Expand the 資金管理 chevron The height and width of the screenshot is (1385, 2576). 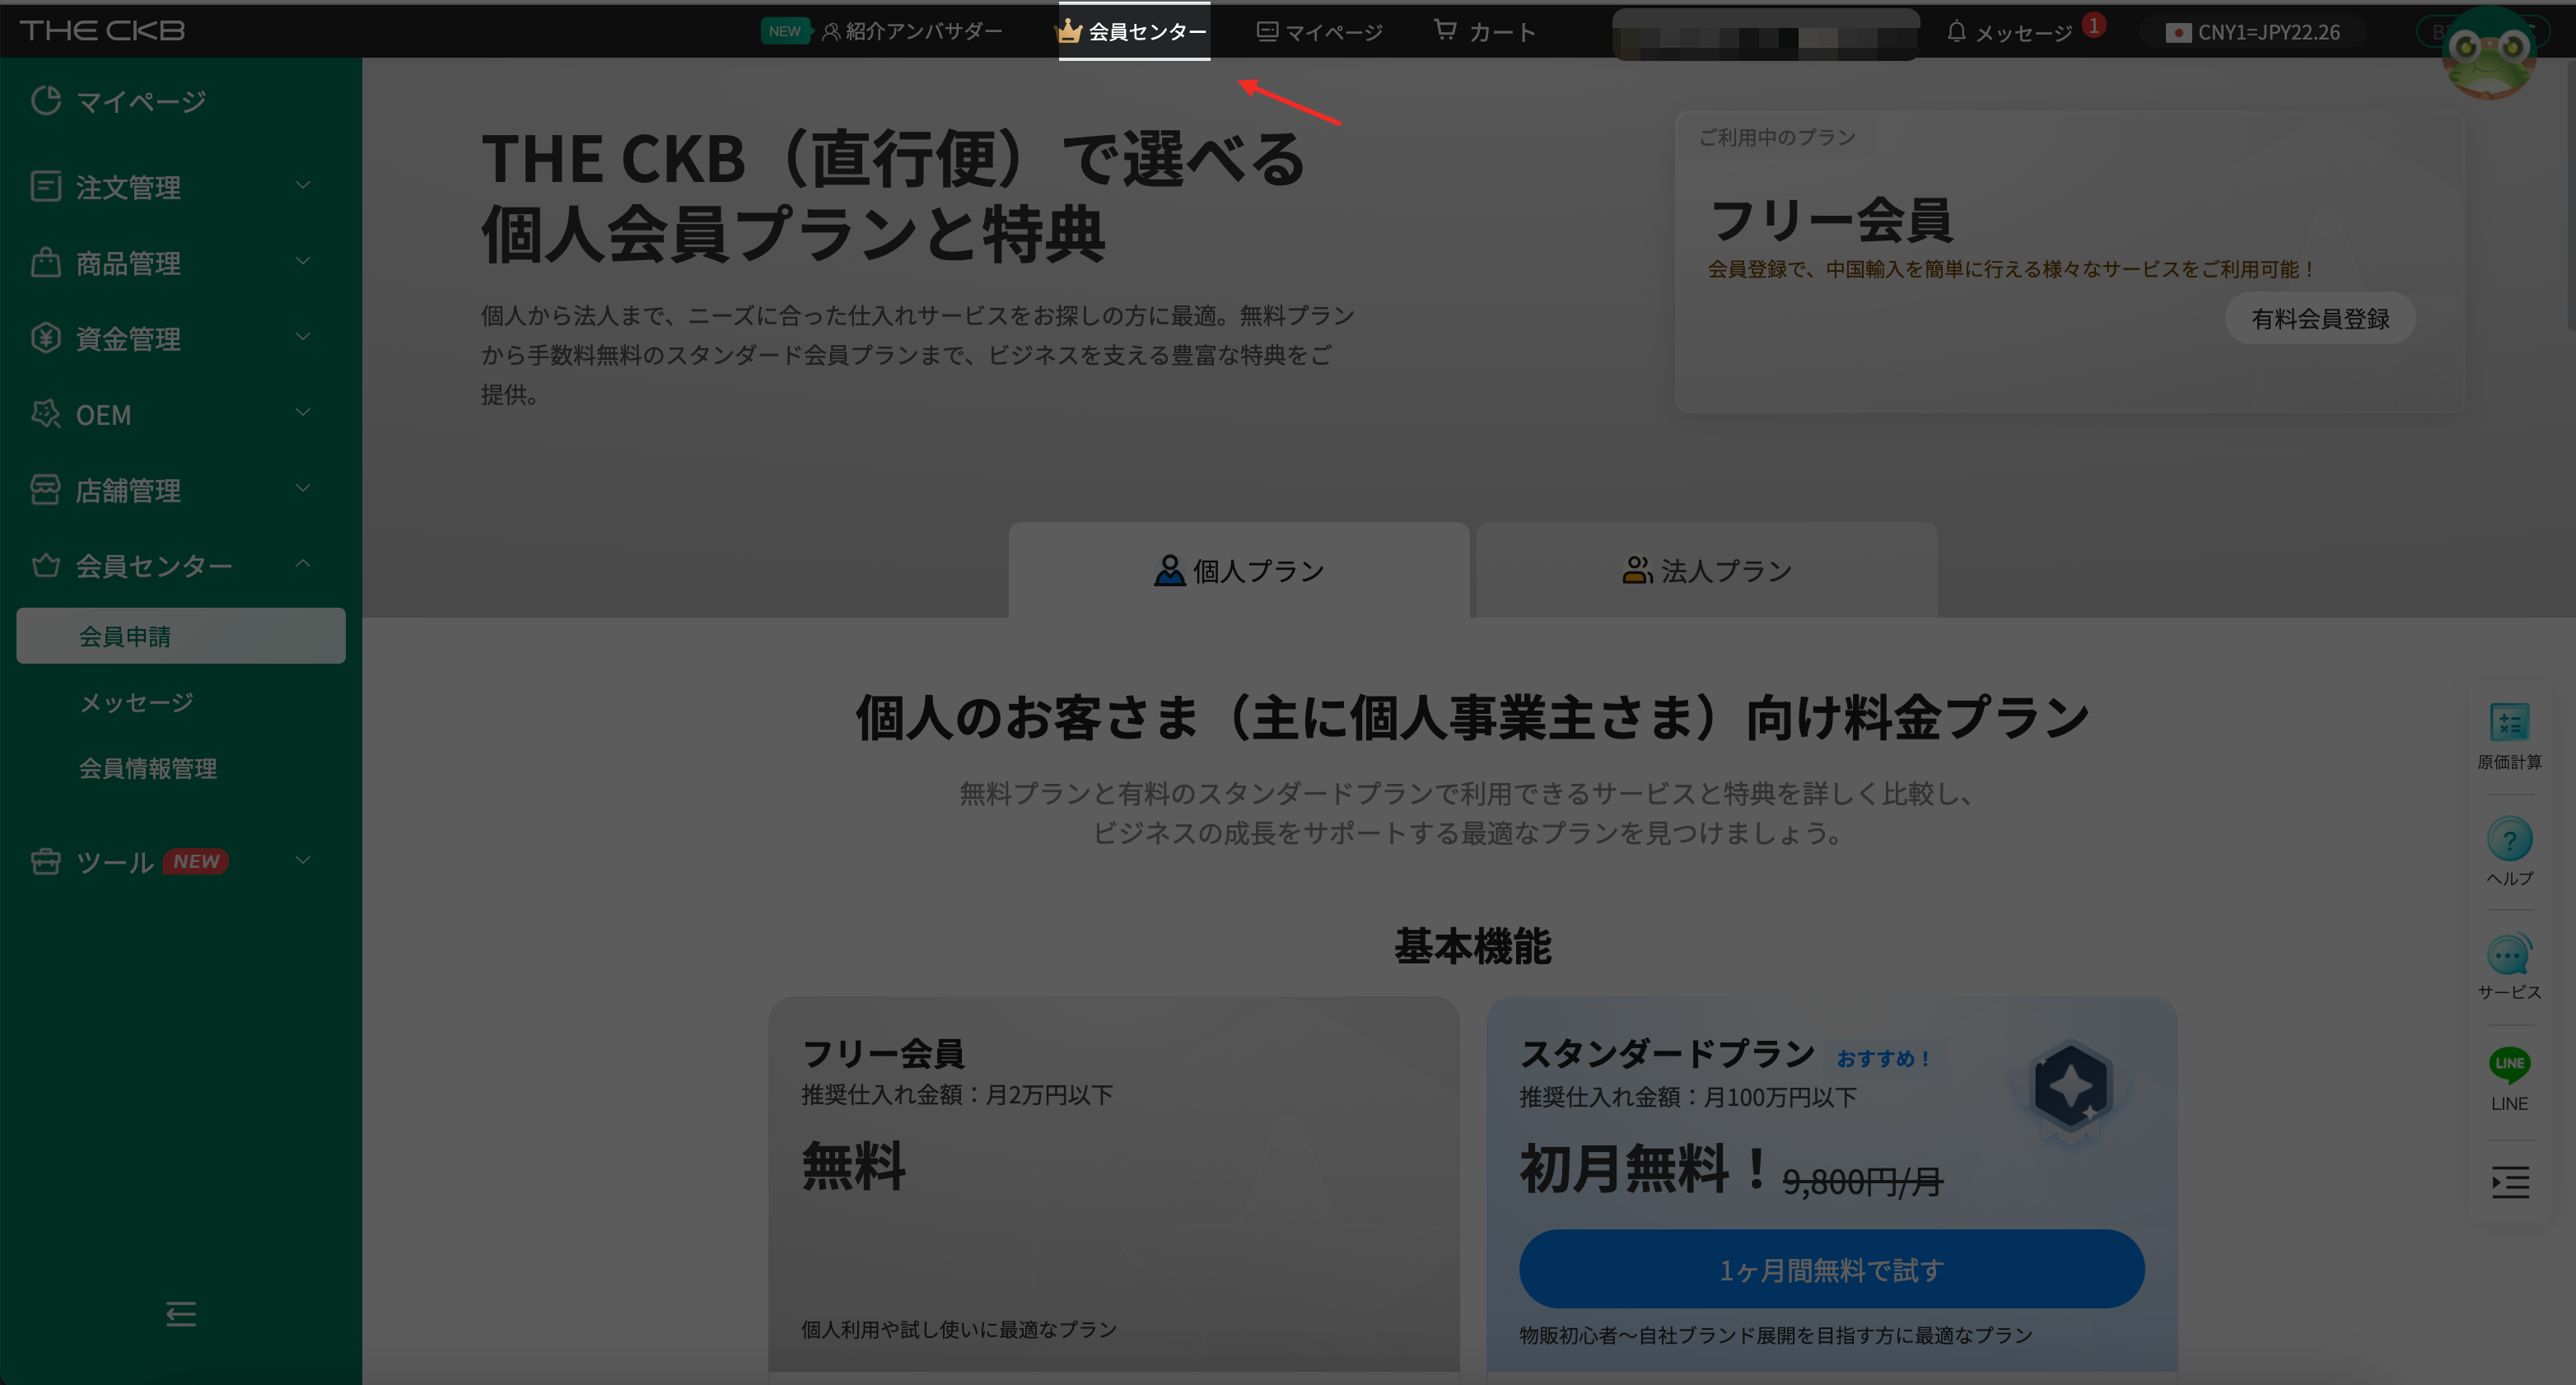coord(303,337)
